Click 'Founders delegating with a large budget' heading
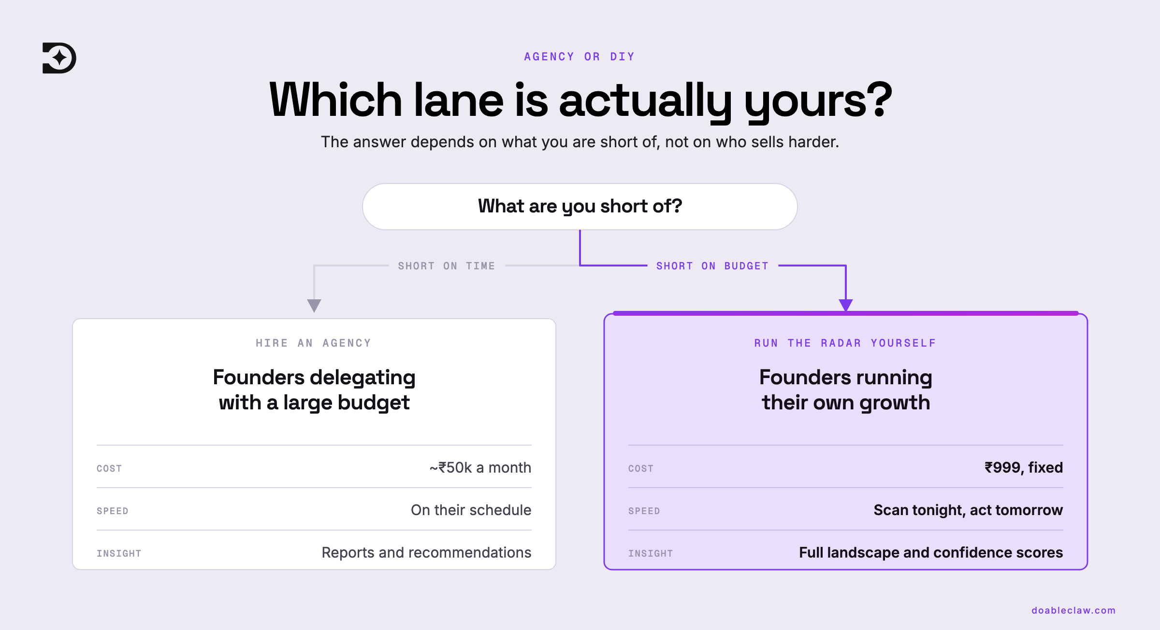Image resolution: width=1160 pixels, height=630 pixels. pyautogui.click(x=314, y=390)
